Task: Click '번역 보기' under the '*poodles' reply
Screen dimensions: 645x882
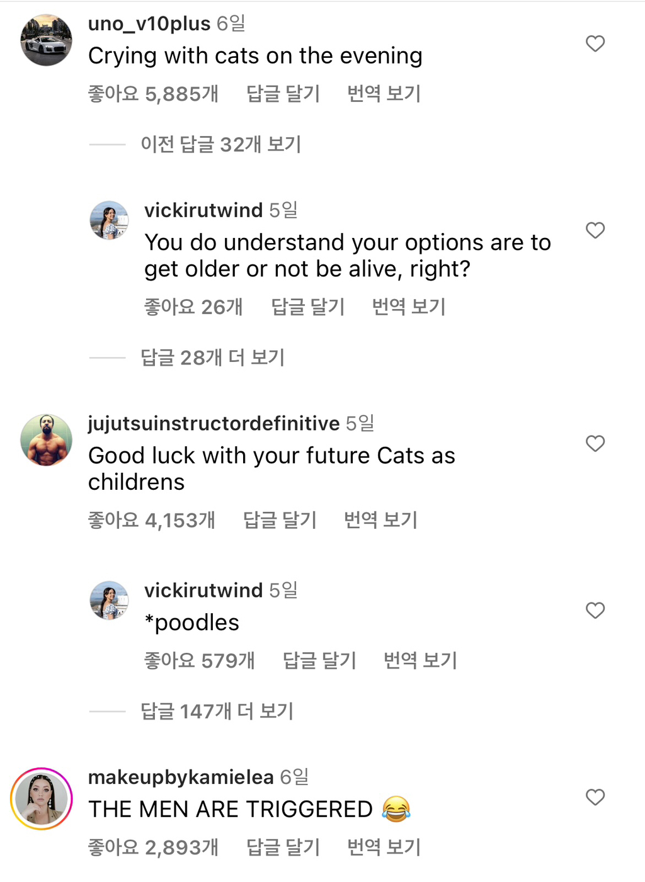Action: [420, 660]
